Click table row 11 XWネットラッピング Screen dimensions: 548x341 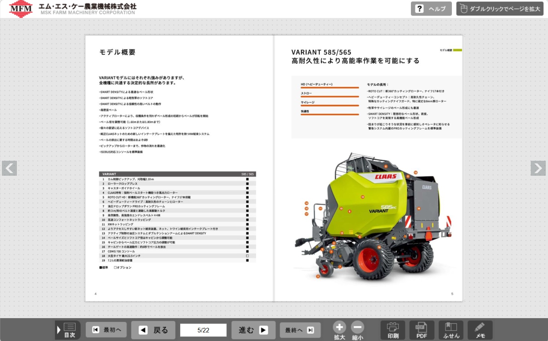pyautogui.click(x=177, y=224)
